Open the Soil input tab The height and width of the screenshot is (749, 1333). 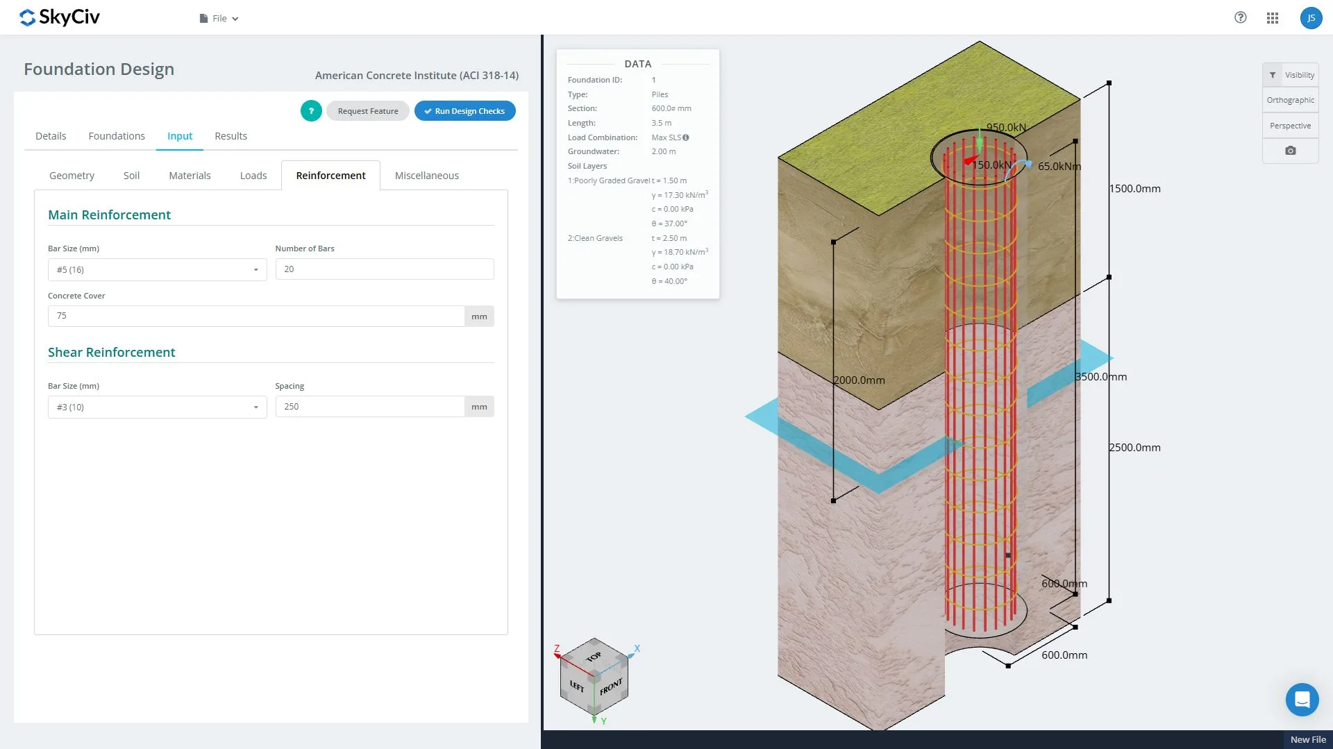[x=131, y=176]
